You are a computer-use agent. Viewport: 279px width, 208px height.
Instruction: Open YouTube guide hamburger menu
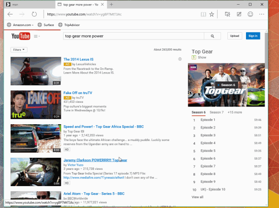click(37, 36)
